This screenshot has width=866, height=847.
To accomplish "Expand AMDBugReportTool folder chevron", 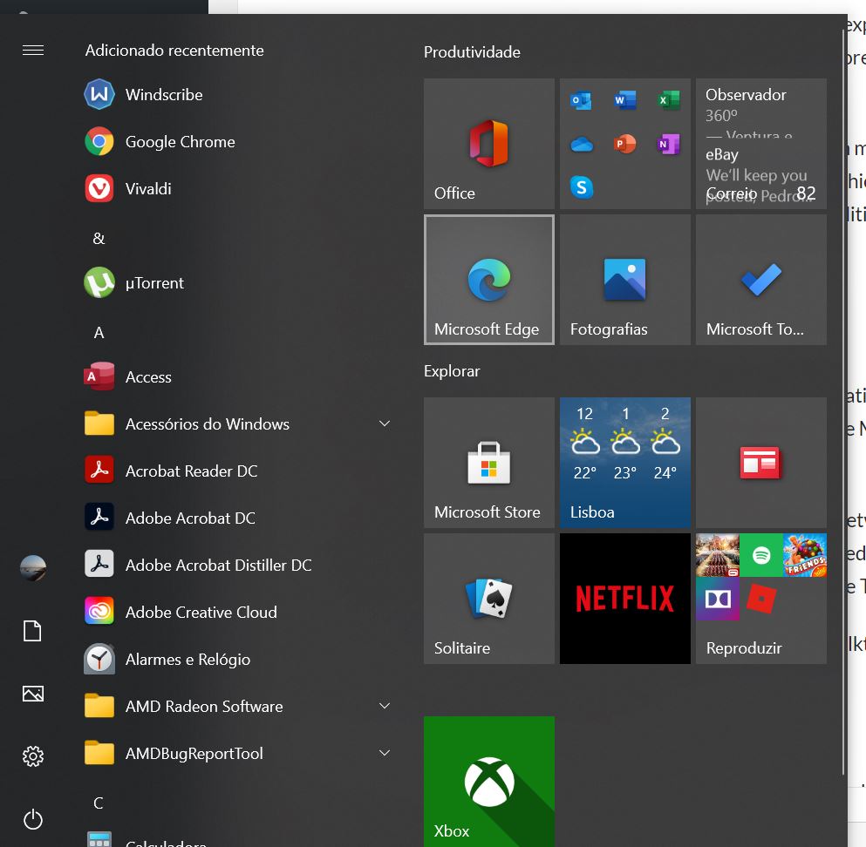I will [x=385, y=753].
